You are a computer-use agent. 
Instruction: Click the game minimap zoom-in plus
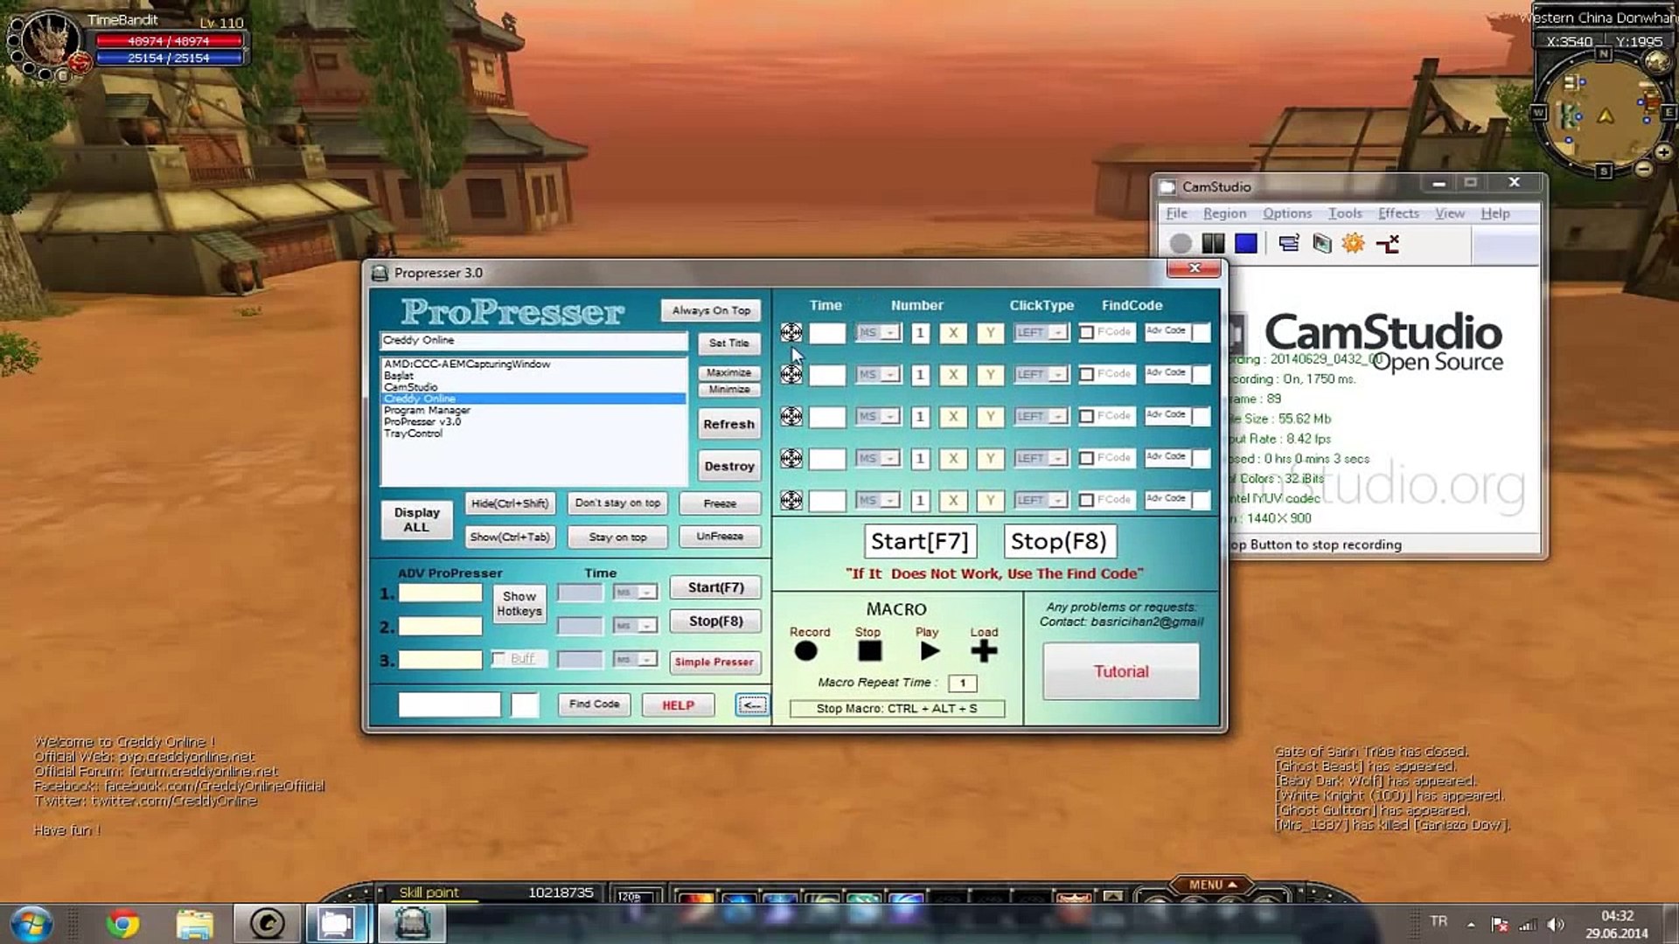click(x=1663, y=152)
